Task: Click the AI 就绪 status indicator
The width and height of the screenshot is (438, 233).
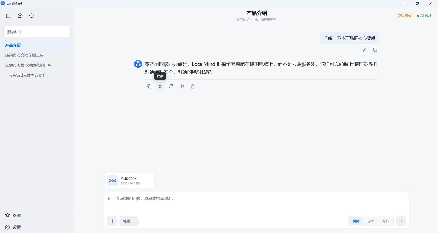Action: click(424, 16)
